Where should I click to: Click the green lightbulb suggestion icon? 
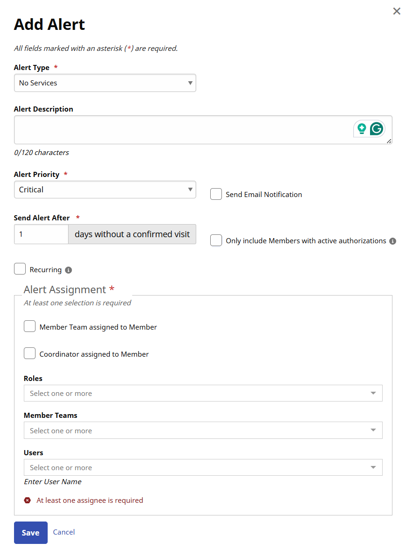tap(362, 128)
